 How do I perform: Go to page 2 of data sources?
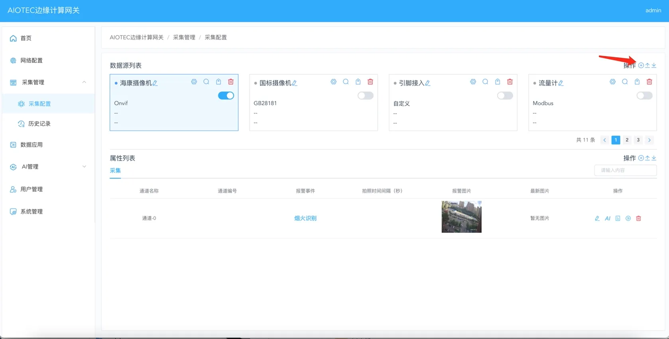627,140
